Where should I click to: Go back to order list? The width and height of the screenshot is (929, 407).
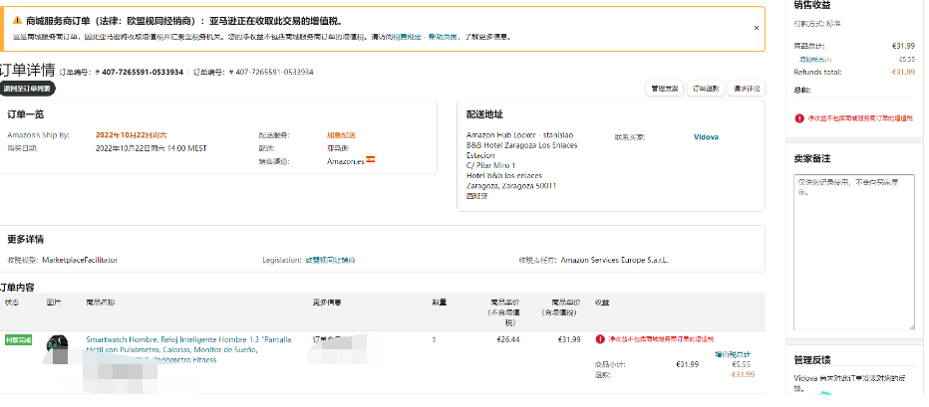coord(28,89)
